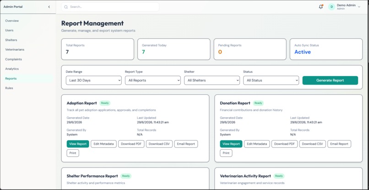Email the Adoption Report
369x190 pixels.
coord(186,144)
